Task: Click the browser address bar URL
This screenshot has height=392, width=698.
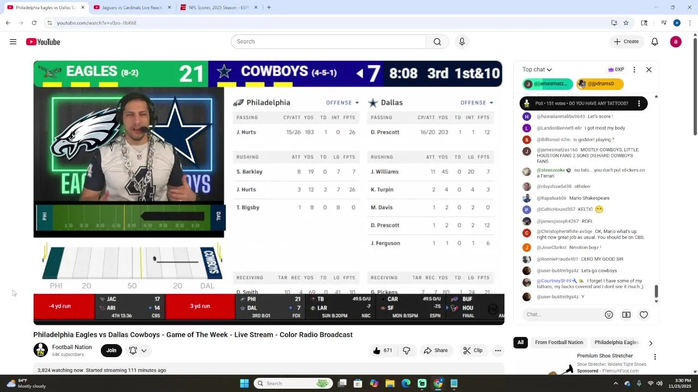Action: point(97,23)
